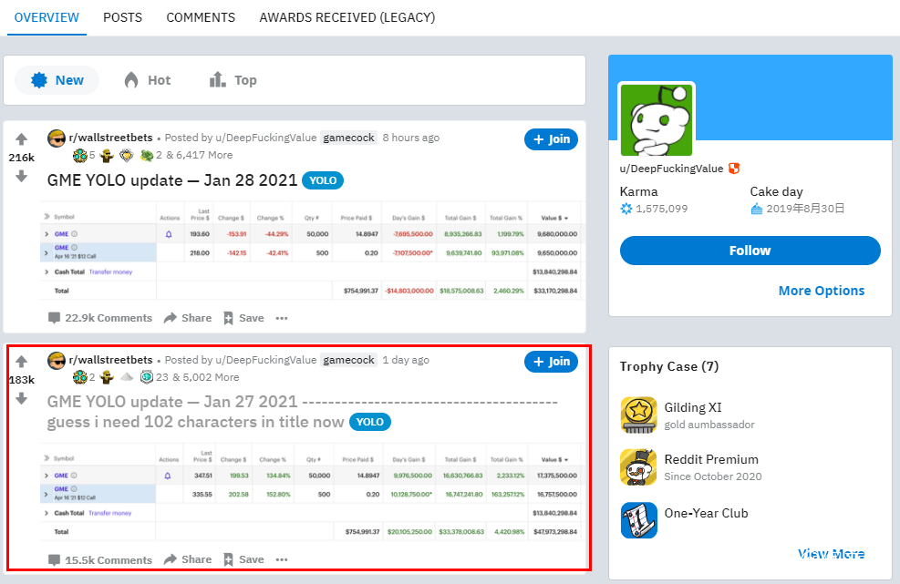Share the Jan 28 2021 post

point(188,318)
